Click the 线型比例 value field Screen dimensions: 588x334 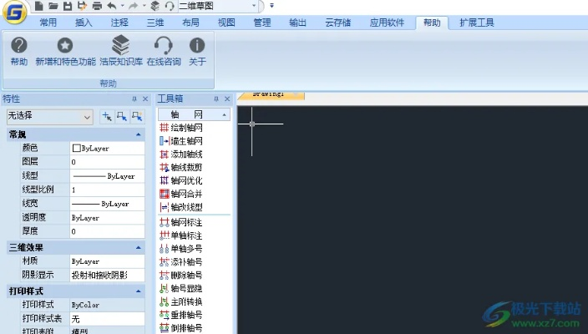click(x=106, y=190)
